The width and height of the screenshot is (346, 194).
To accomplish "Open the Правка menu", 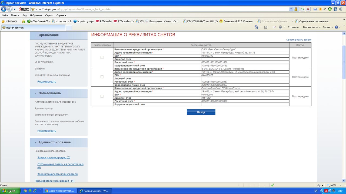I will pyautogui.click(x=15, y=15).
